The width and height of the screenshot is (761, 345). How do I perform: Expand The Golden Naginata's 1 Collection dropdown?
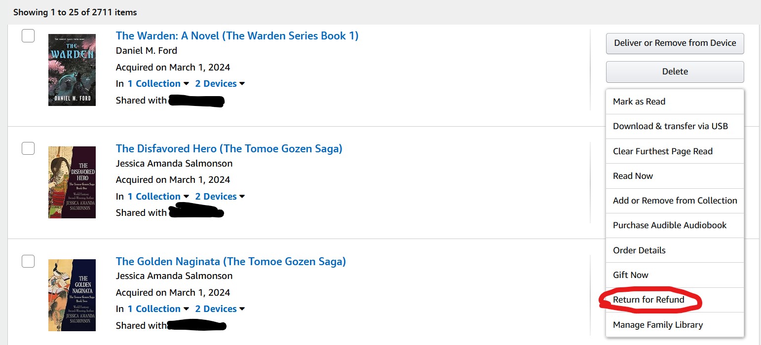coord(158,309)
